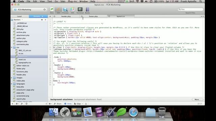Open the Preview view icon

coord(65,10)
